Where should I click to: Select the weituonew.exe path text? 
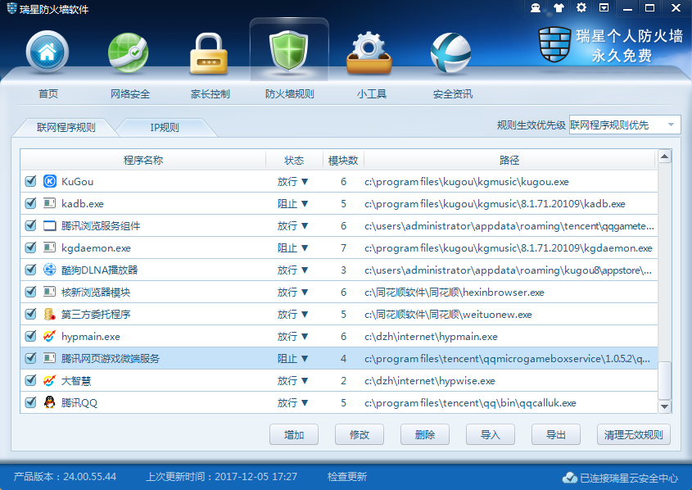pos(448,315)
